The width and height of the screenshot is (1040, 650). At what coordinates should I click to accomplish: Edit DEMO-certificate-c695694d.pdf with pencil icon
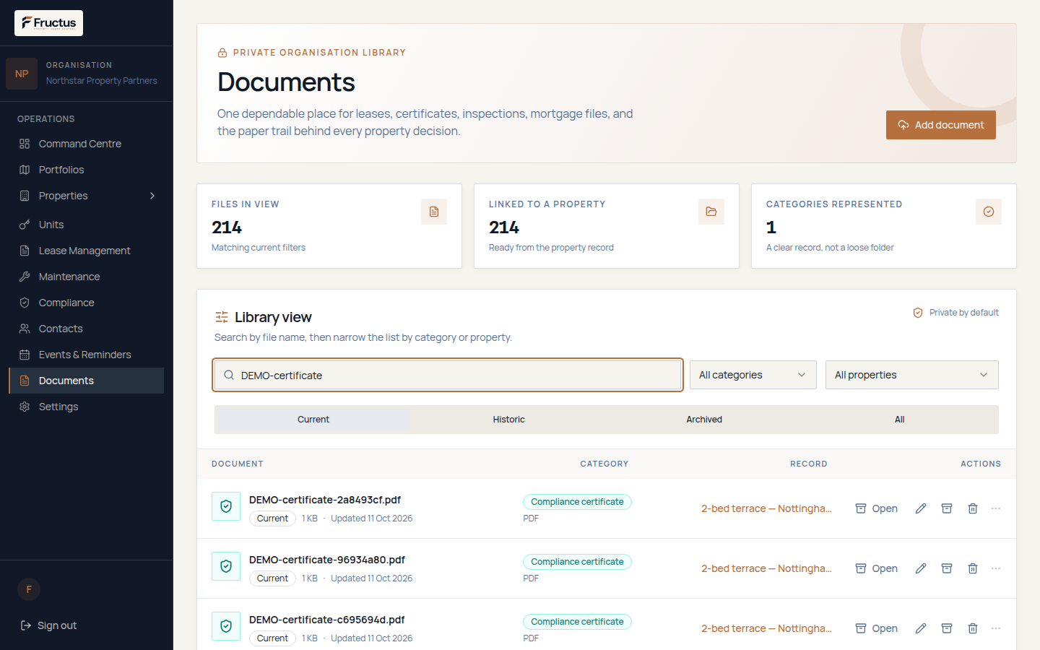921,628
